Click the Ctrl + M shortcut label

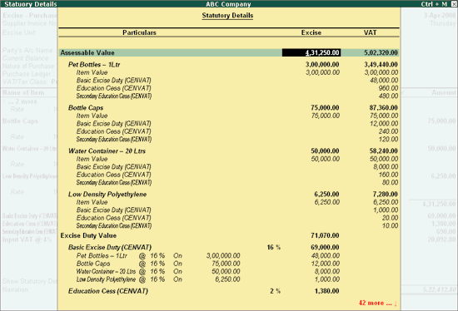(x=434, y=4)
